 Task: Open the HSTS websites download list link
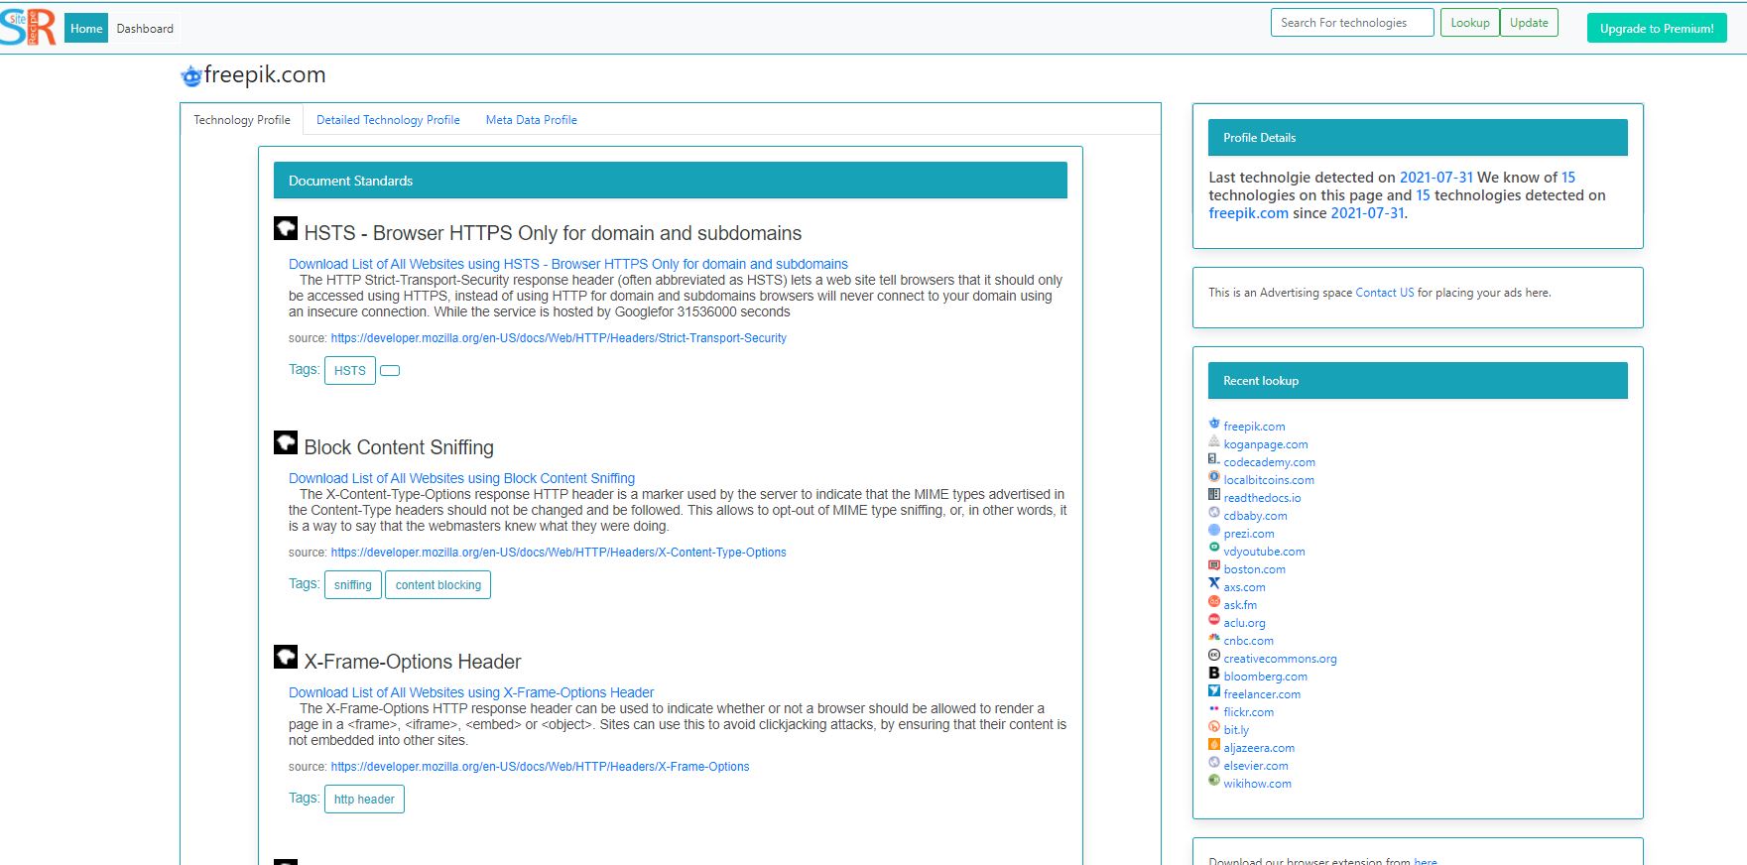tap(568, 264)
